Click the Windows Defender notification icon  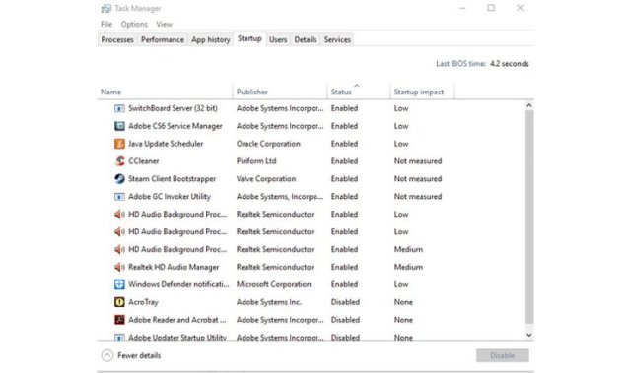pos(119,284)
